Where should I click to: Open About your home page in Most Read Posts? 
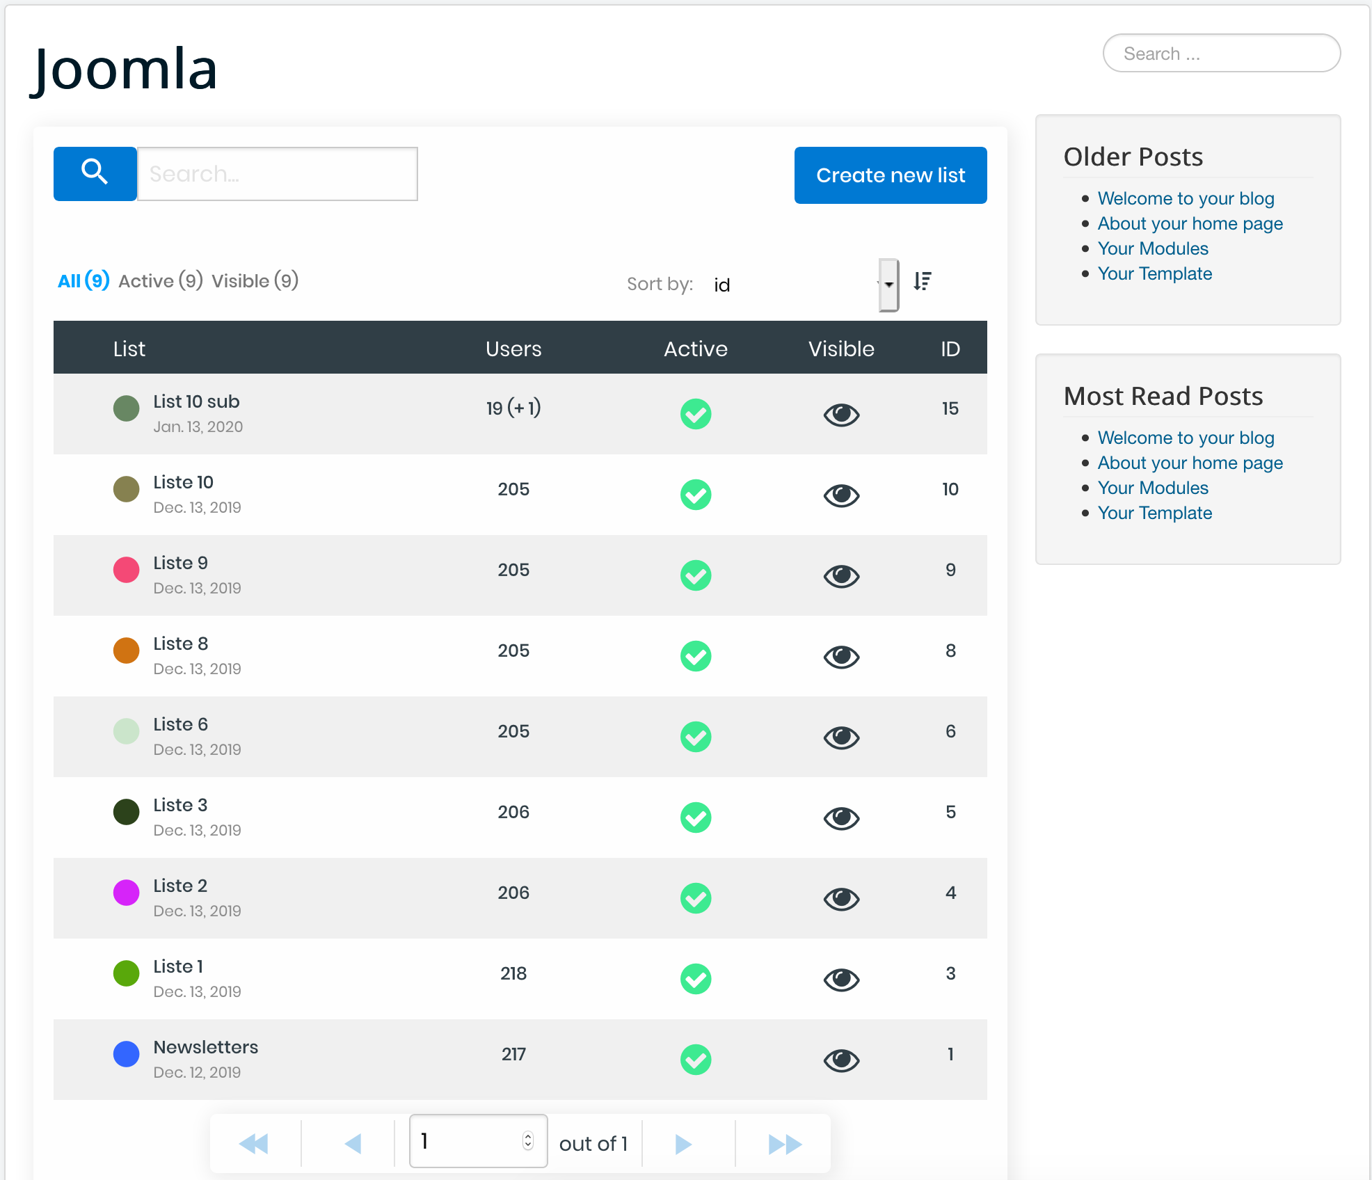[x=1190, y=463]
